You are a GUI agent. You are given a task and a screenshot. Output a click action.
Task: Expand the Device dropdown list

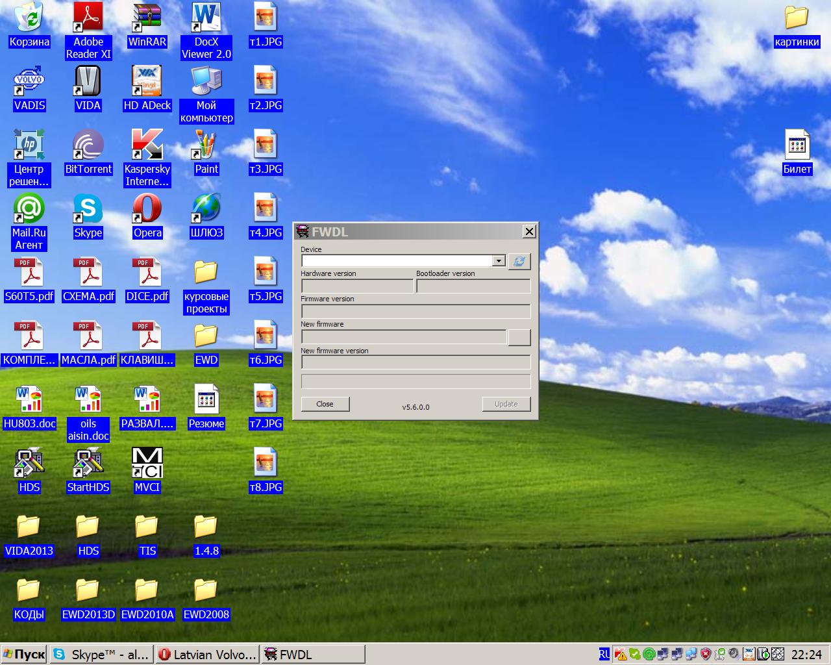[x=499, y=261]
